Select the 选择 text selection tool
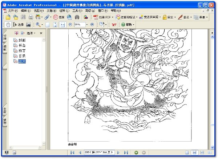The width and height of the screenshot is (218, 159). 19,25
